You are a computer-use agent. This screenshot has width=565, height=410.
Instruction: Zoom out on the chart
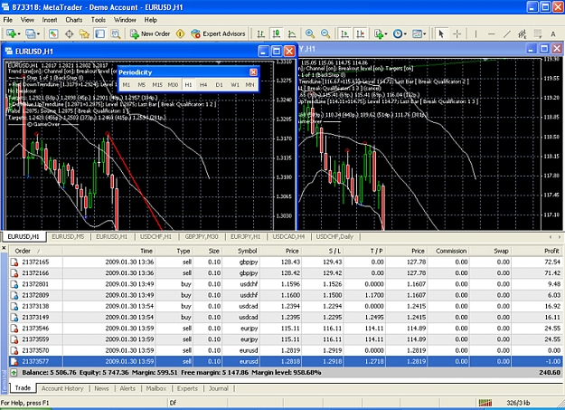(325, 33)
